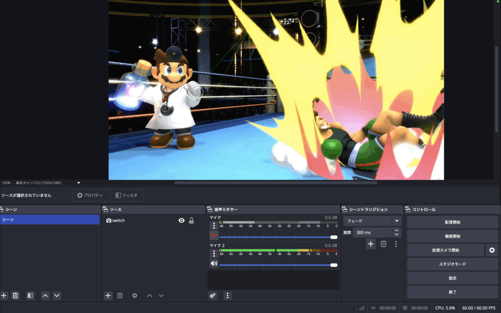
Task: Open virtual camera settings gear
Action: tap(492, 250)
